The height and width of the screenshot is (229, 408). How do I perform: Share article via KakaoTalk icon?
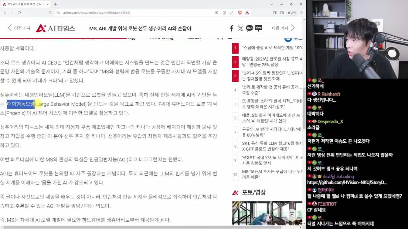(x=250, y=28)
